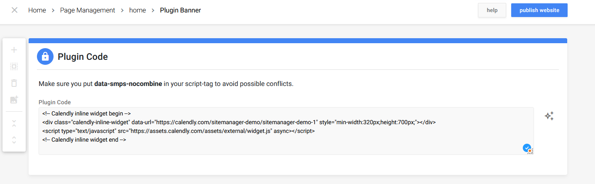Collapse using the inward-pointing chevrons icon
Screen dimensions: 595x184
pos(14,123)
